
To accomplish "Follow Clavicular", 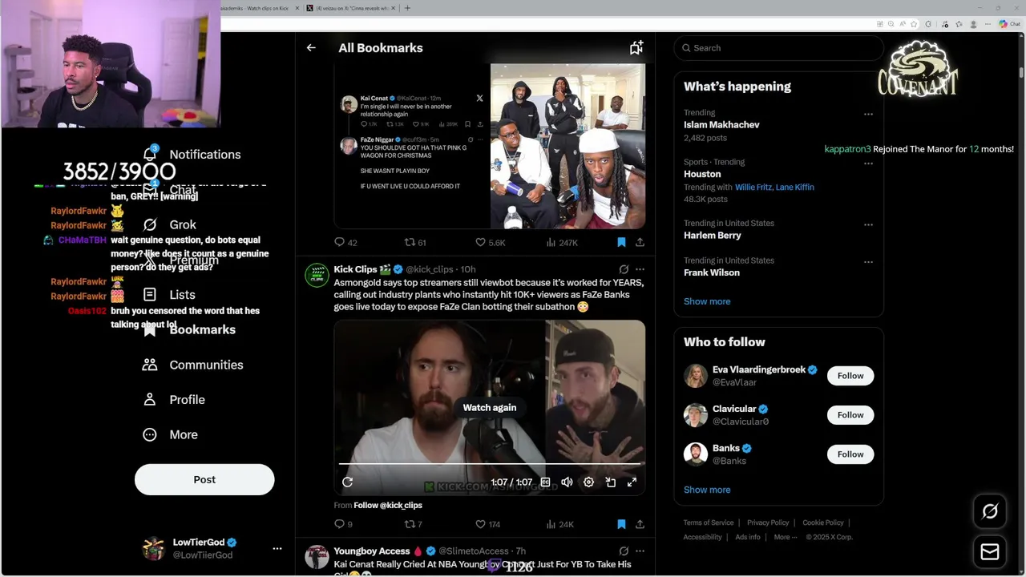I will click(x=850, y=415).
